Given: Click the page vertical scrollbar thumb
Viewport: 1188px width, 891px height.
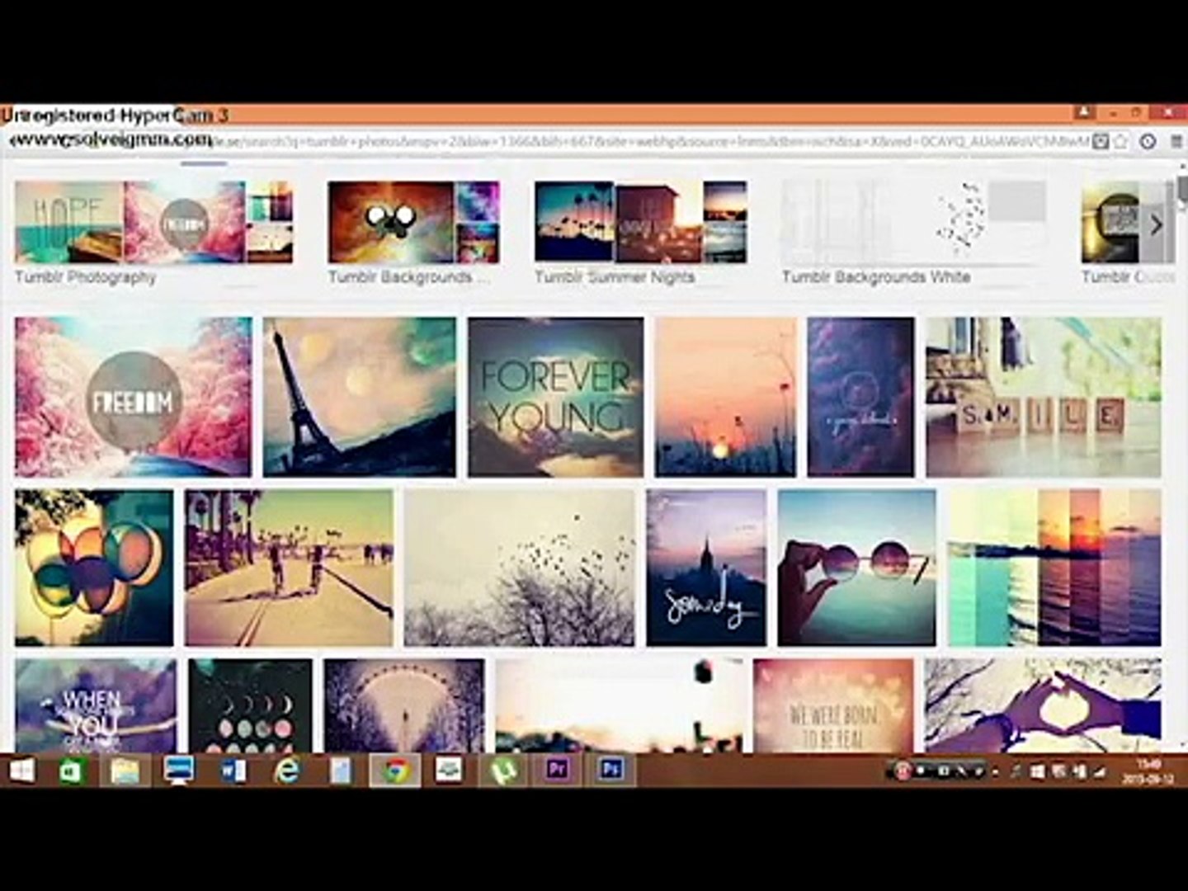Looking at the screenshot, I should tap(1182, 188).
